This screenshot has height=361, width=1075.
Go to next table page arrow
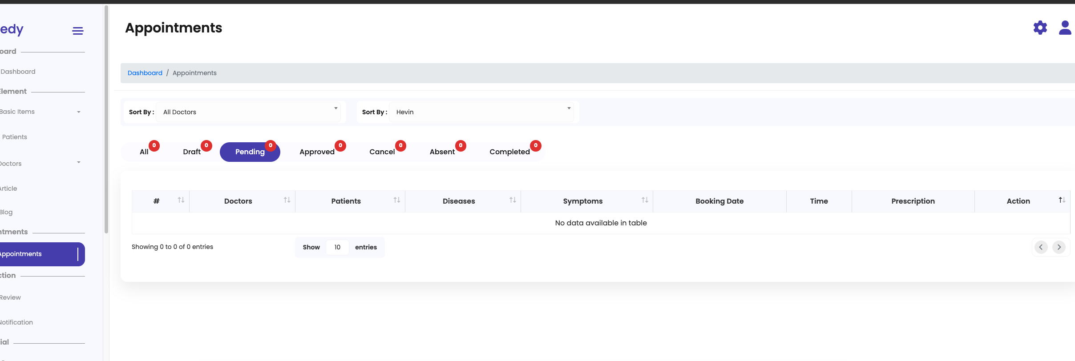(x=1059, y=247)
